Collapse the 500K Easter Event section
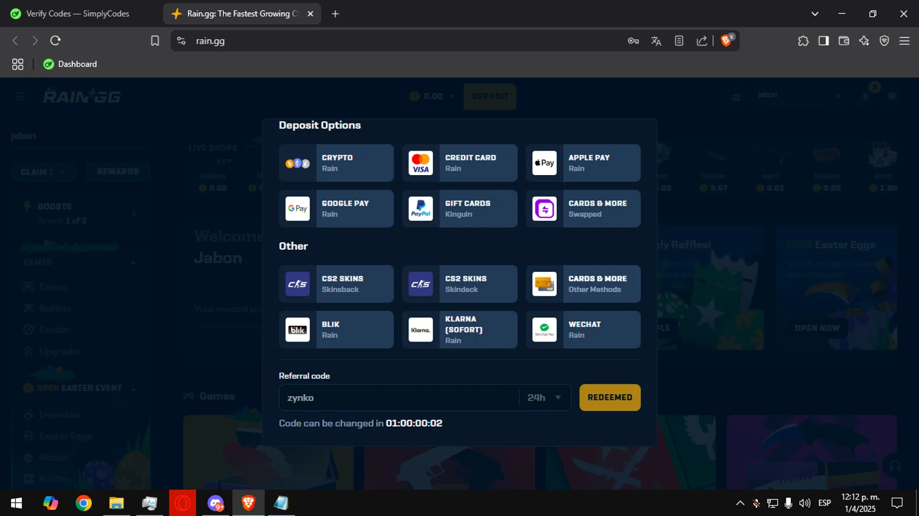Viewport: 919px width, 516px height. click(x=134, y=388)
